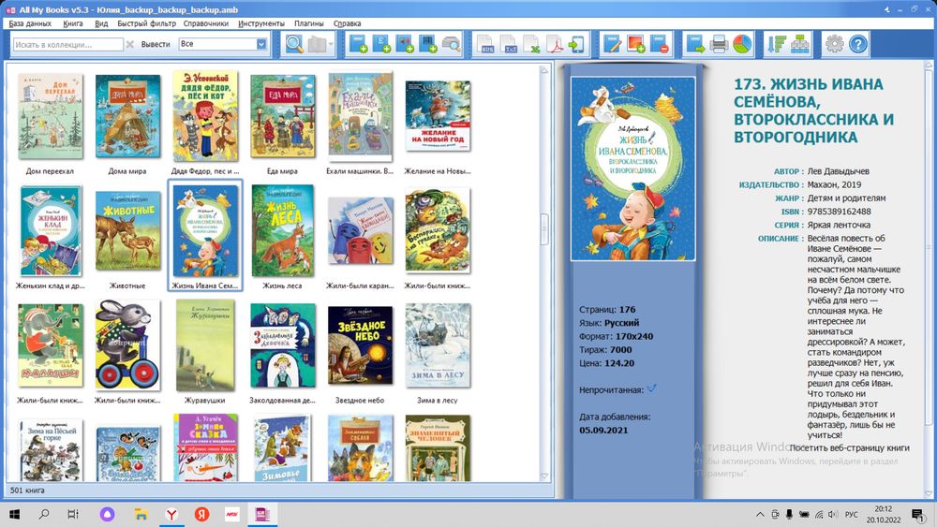Open the pie chart statistics icon
This screenshot has height=527, width=937.
point(742,44)
